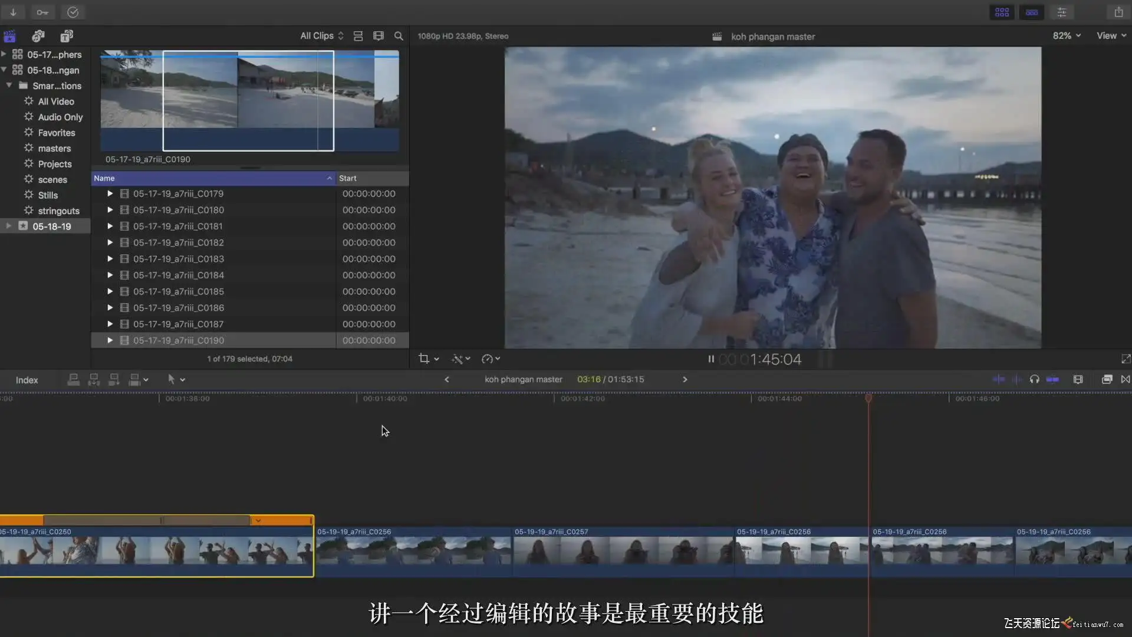Open the All Clips filter dropdown

321,36
